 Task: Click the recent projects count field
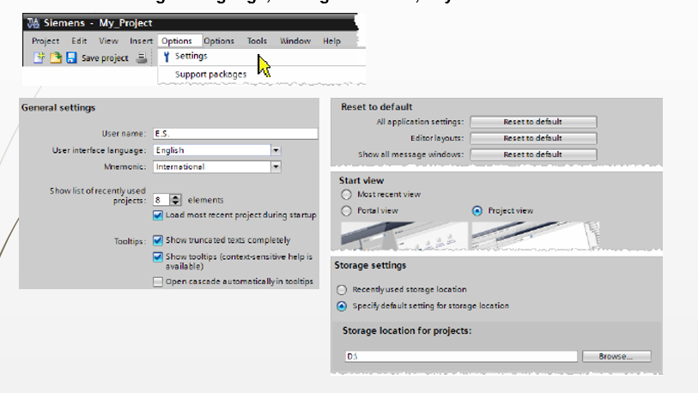[x=161, y=200]
